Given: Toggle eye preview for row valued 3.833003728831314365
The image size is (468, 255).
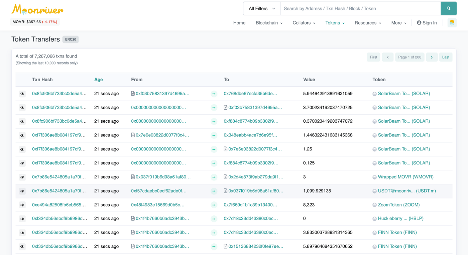Looking at the screenshot, I should pos(22,233).
